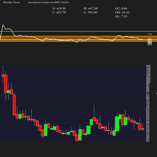Select the close price 'C: 421.70'
This screenshot has width=157, height=157.
(59, 13)
